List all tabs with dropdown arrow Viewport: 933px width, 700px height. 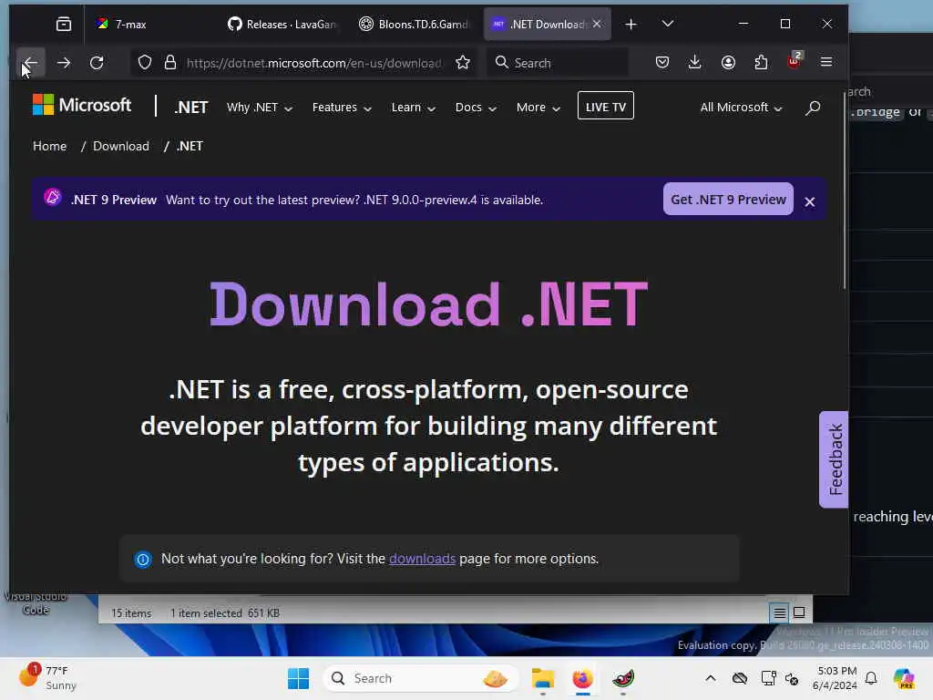point(668,24)
